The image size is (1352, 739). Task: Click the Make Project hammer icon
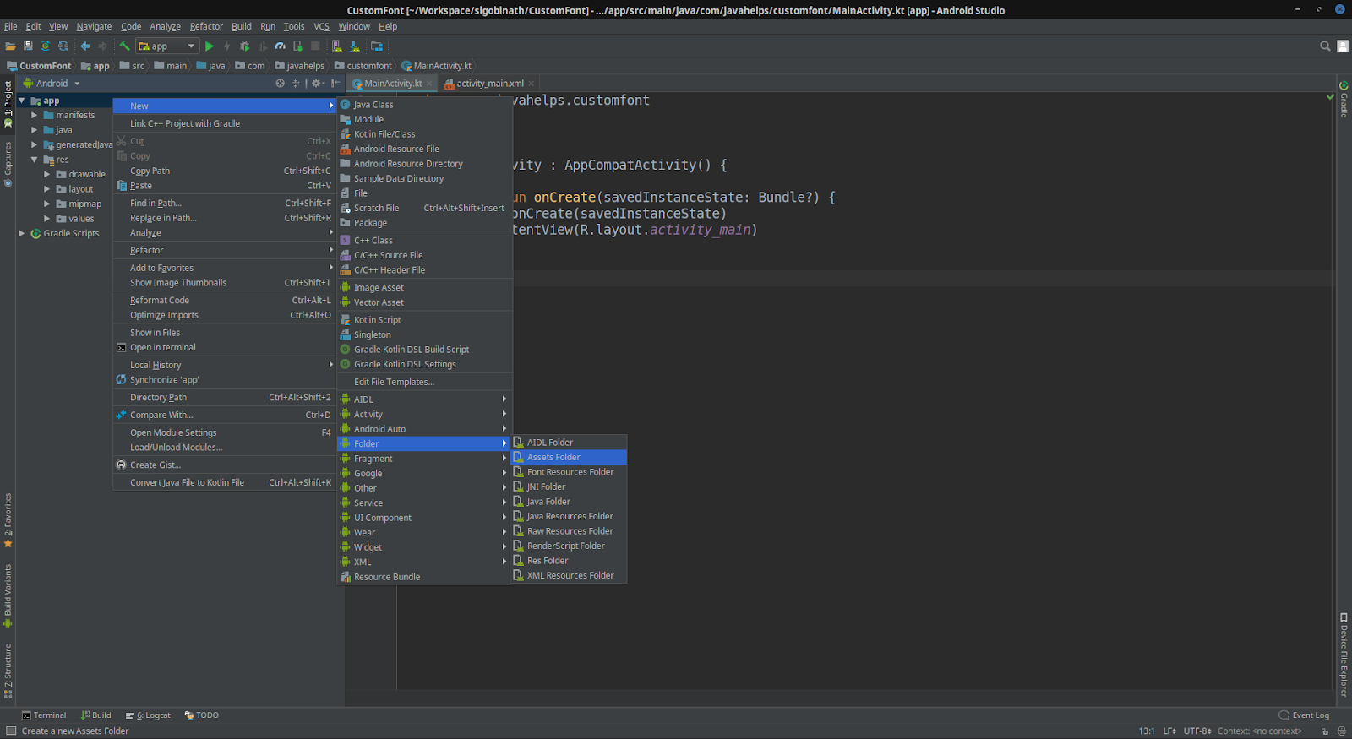pyautogui.click(x=124, y=46)
